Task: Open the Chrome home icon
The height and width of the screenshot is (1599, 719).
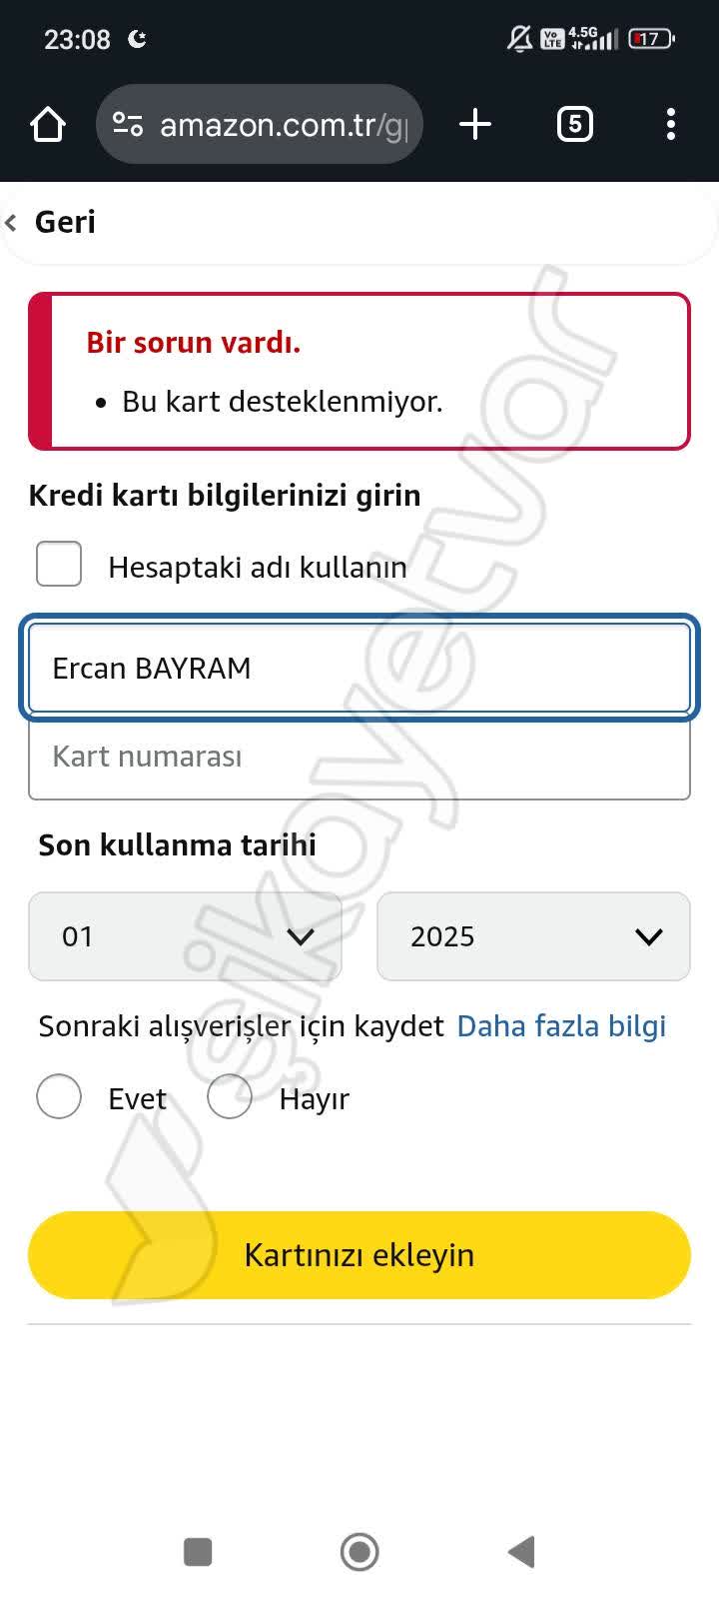Action: (47, 124)
